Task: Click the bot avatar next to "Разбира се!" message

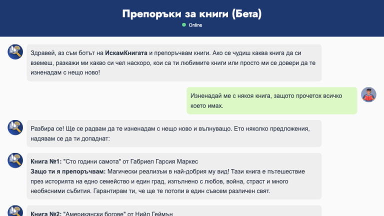Action: [15, 127]
